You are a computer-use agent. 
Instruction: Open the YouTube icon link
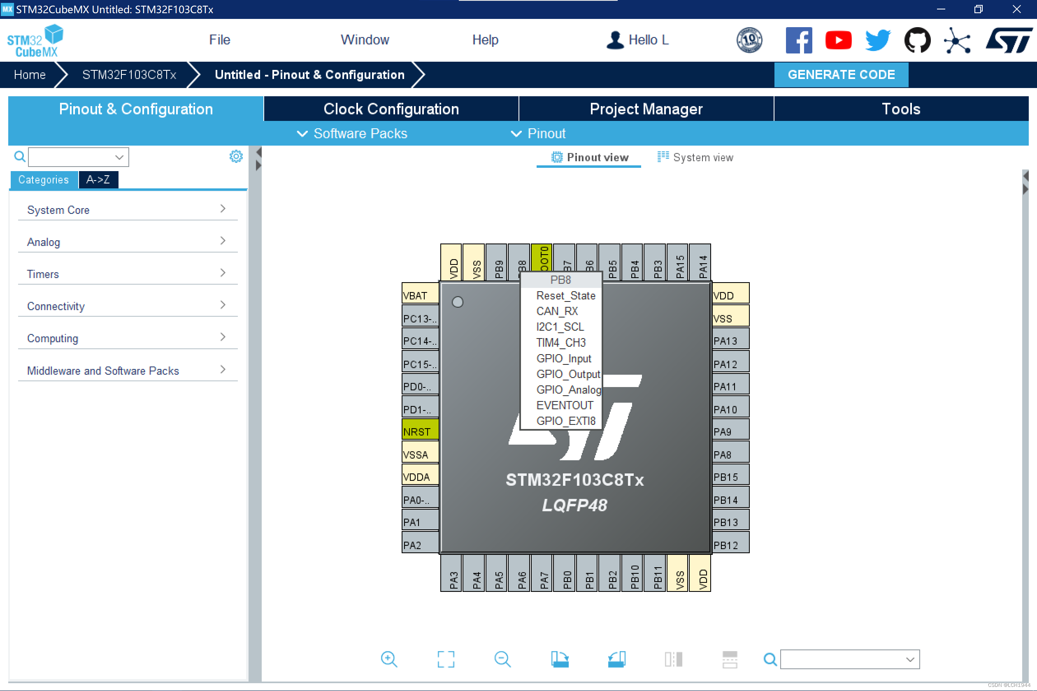pyautogui.click(x=838, y=41)
